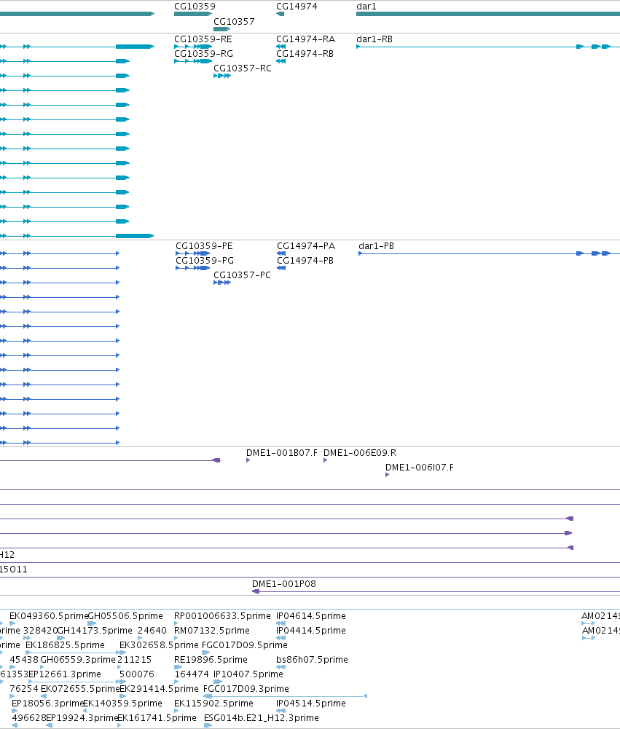The width and height of the screenshot is (620, 729).
Task: Click EST label 76254
Action: 24,689
